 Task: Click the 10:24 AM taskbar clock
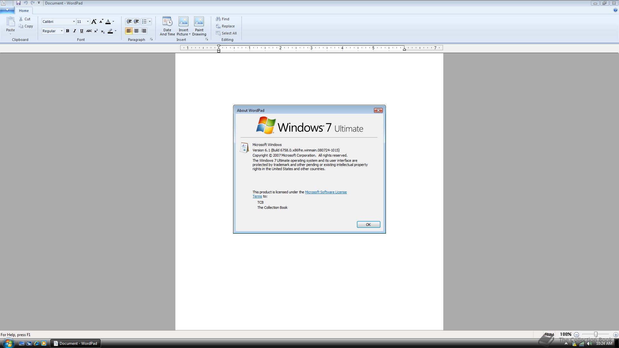coord(604,343)
